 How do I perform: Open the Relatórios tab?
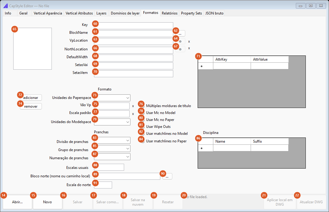pos(170,13)
